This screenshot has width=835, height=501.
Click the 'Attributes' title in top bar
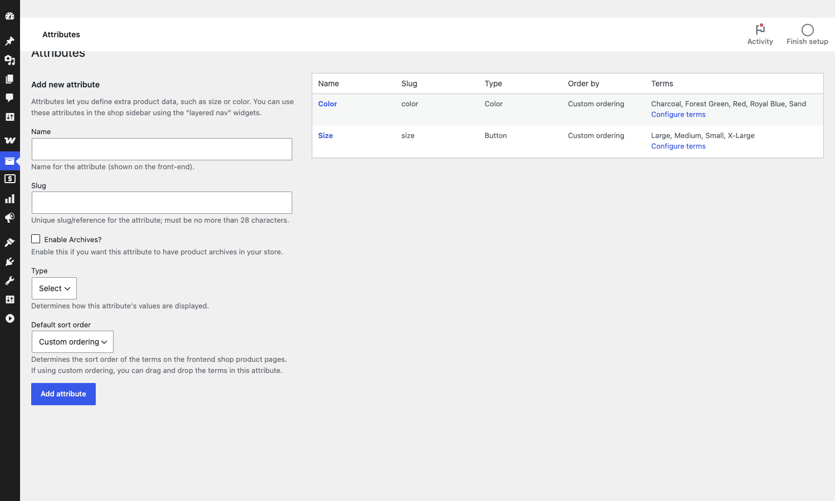(61, 35)
